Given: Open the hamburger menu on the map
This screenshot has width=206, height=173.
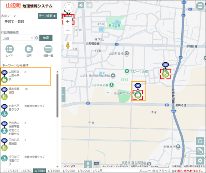Looking at the screenshot, I should [200, 6].
